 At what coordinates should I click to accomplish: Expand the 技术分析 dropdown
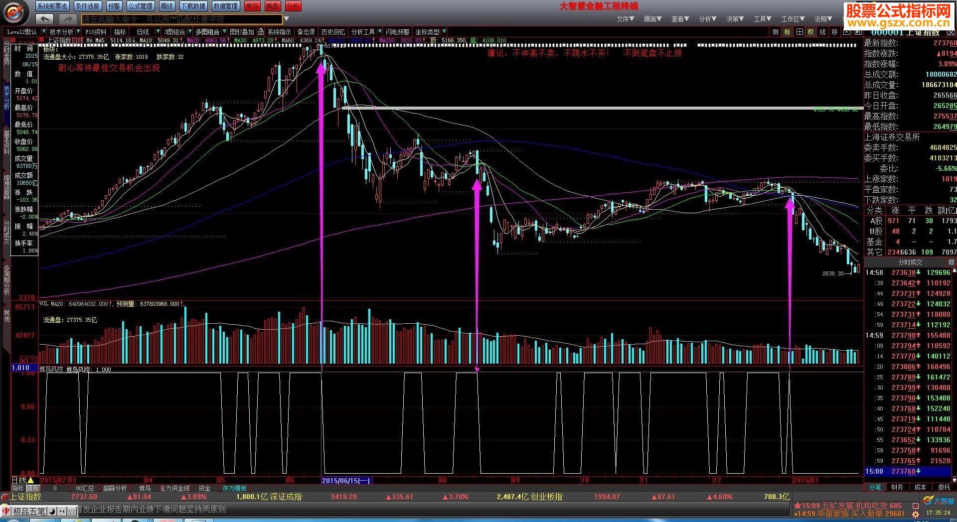click(x=78, y=31)
